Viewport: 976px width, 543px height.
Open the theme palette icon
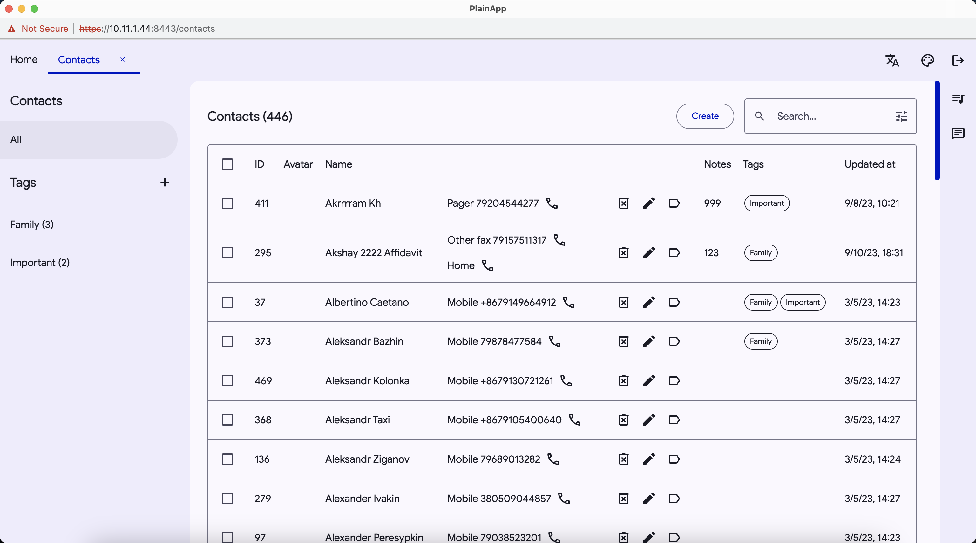click(927, 60)
